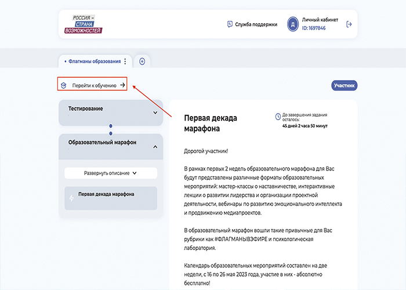Click Перейти к обучению button
406x290 pixels.
coord(92,84)
